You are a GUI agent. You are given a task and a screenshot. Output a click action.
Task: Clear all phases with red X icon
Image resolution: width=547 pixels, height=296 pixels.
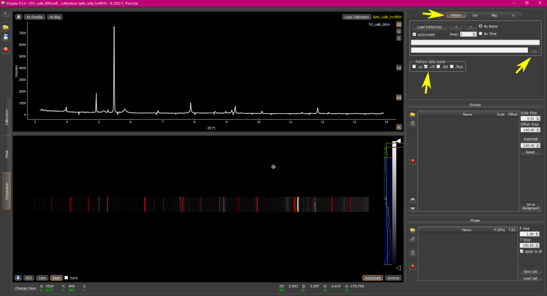[x=412, y=266]
